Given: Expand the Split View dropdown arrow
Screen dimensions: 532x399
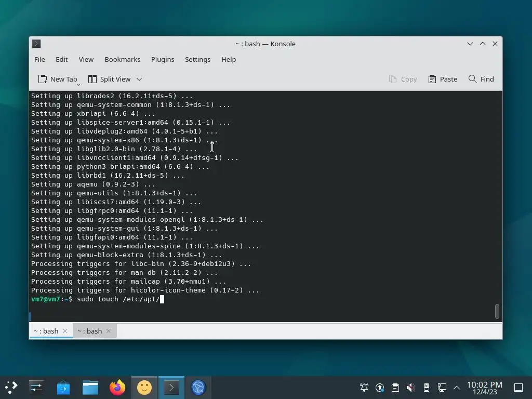Looking at the screenshot, I should (139, 79).
